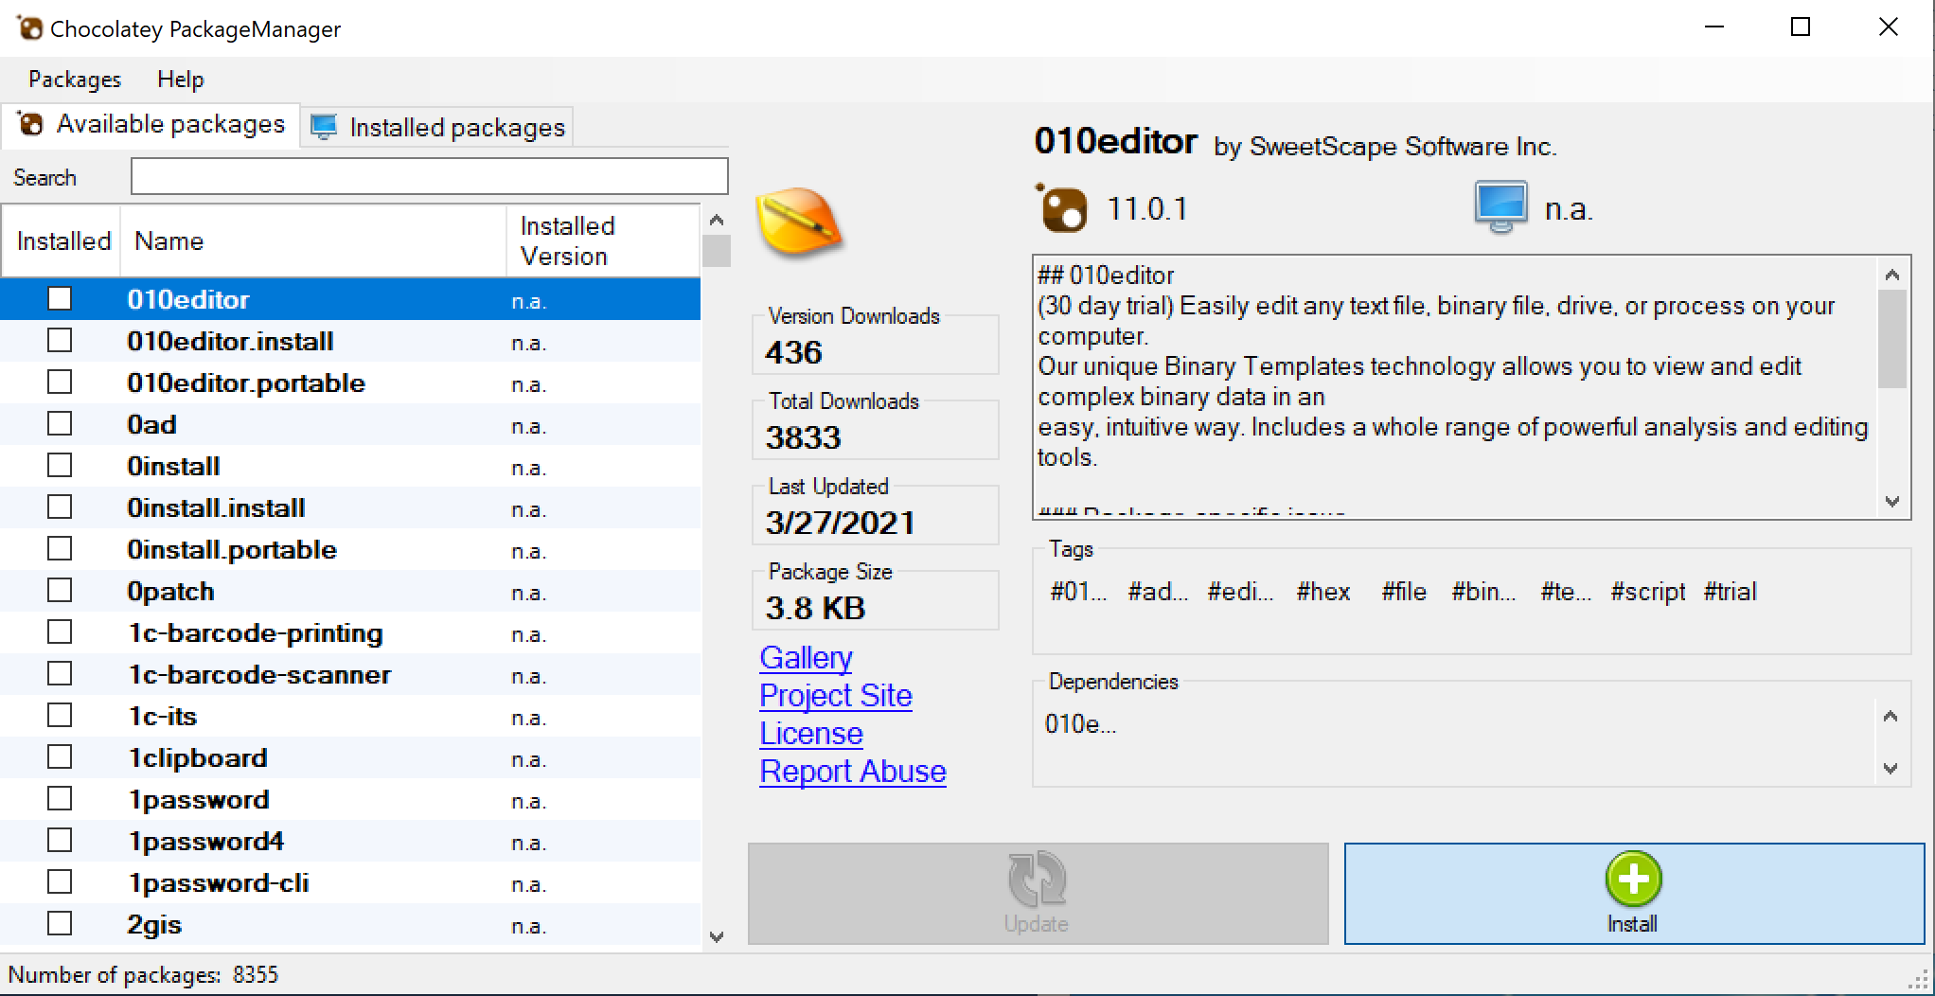Viewport: 1935px width, 996px height.
Task: Click the 010editor package logo icon
Action: click(798, 222)
